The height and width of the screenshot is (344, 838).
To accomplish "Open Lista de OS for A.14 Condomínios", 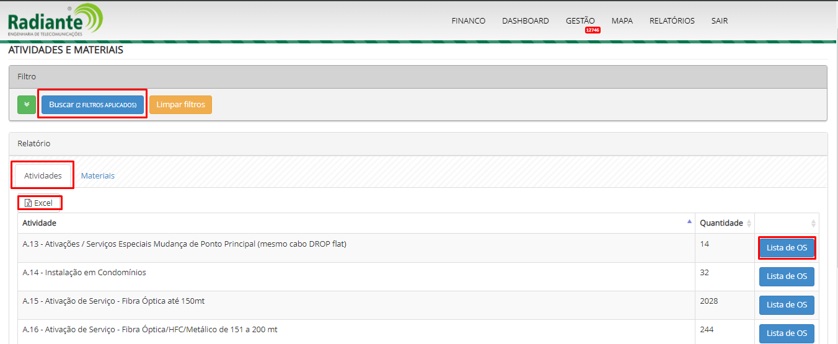I will click(x=787, y=276).
